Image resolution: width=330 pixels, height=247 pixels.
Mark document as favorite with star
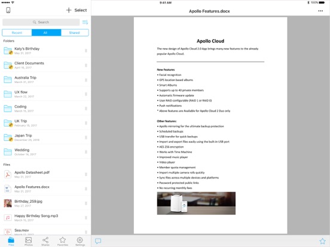[x=322, y=241]
